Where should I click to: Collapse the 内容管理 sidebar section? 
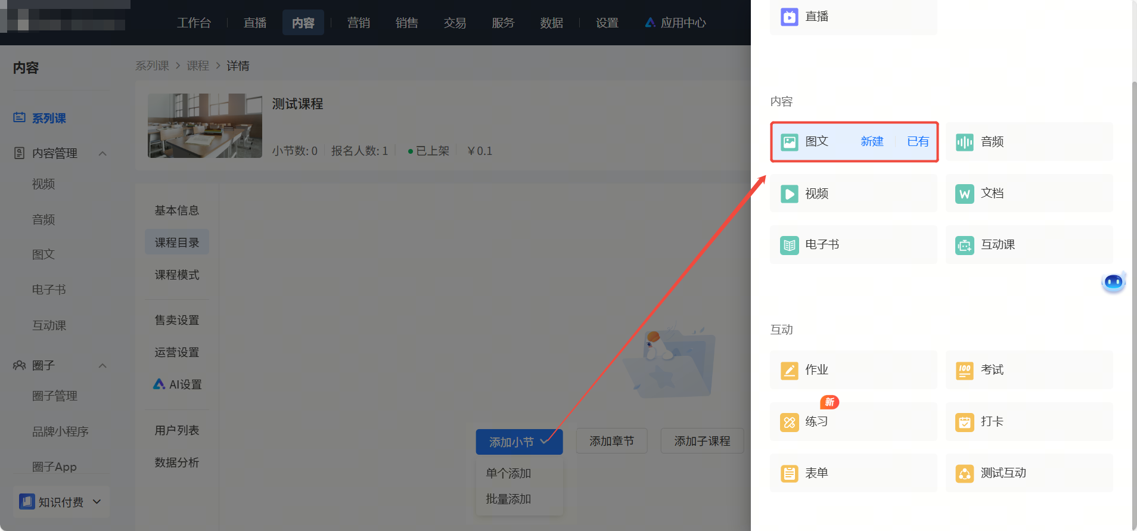click(102, 154)
